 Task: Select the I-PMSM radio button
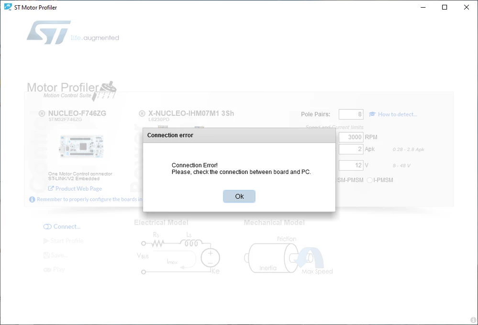[x=370, y=180]
